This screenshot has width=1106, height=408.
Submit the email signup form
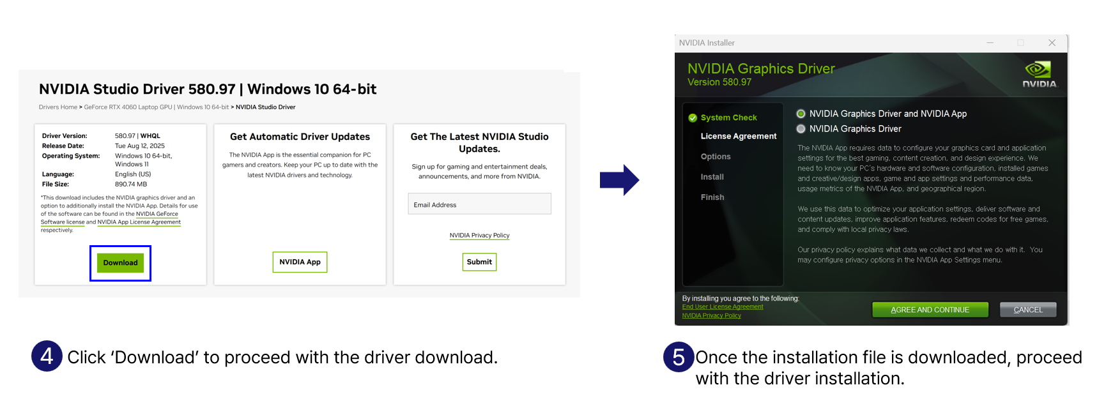click(479, 262)
